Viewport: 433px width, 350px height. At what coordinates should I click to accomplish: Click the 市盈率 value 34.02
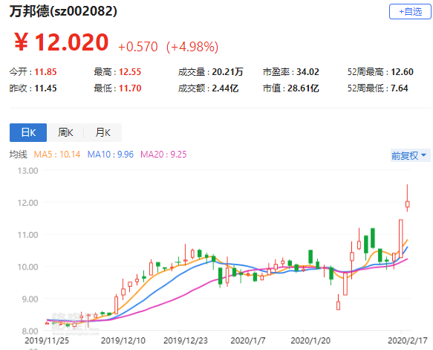[x=308, y=72]
